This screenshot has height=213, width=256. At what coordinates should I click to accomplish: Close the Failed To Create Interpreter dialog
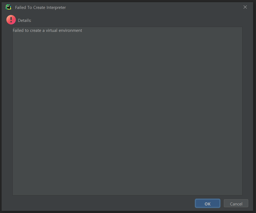click(245, 7)
